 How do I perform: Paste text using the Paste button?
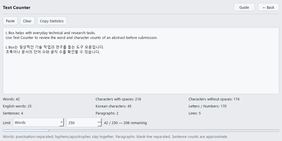click(x=10, y=21)
